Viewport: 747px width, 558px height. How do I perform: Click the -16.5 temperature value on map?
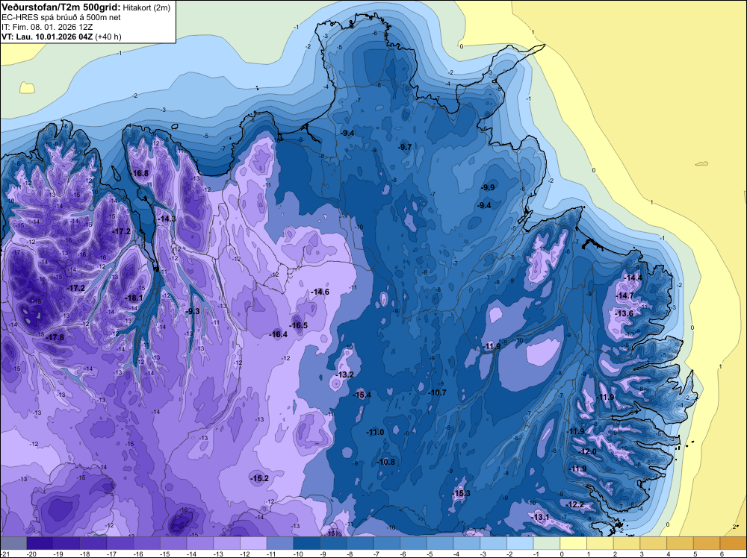299,325
